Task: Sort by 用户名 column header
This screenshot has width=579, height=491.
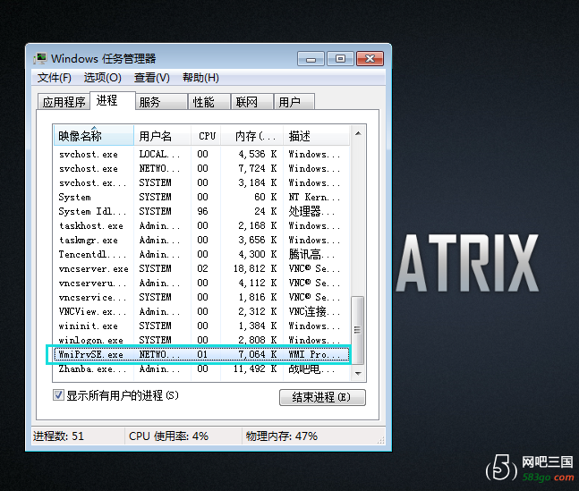Action: (x=162, y=136)
